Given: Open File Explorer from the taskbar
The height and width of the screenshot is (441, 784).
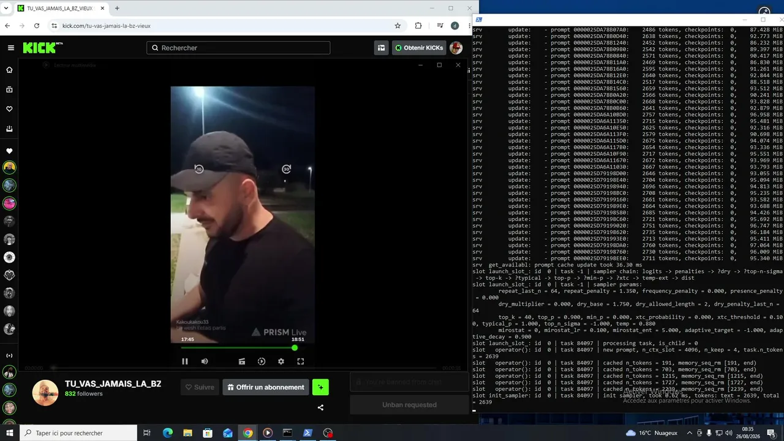Looking at the screenshot, I should point(187,433).
